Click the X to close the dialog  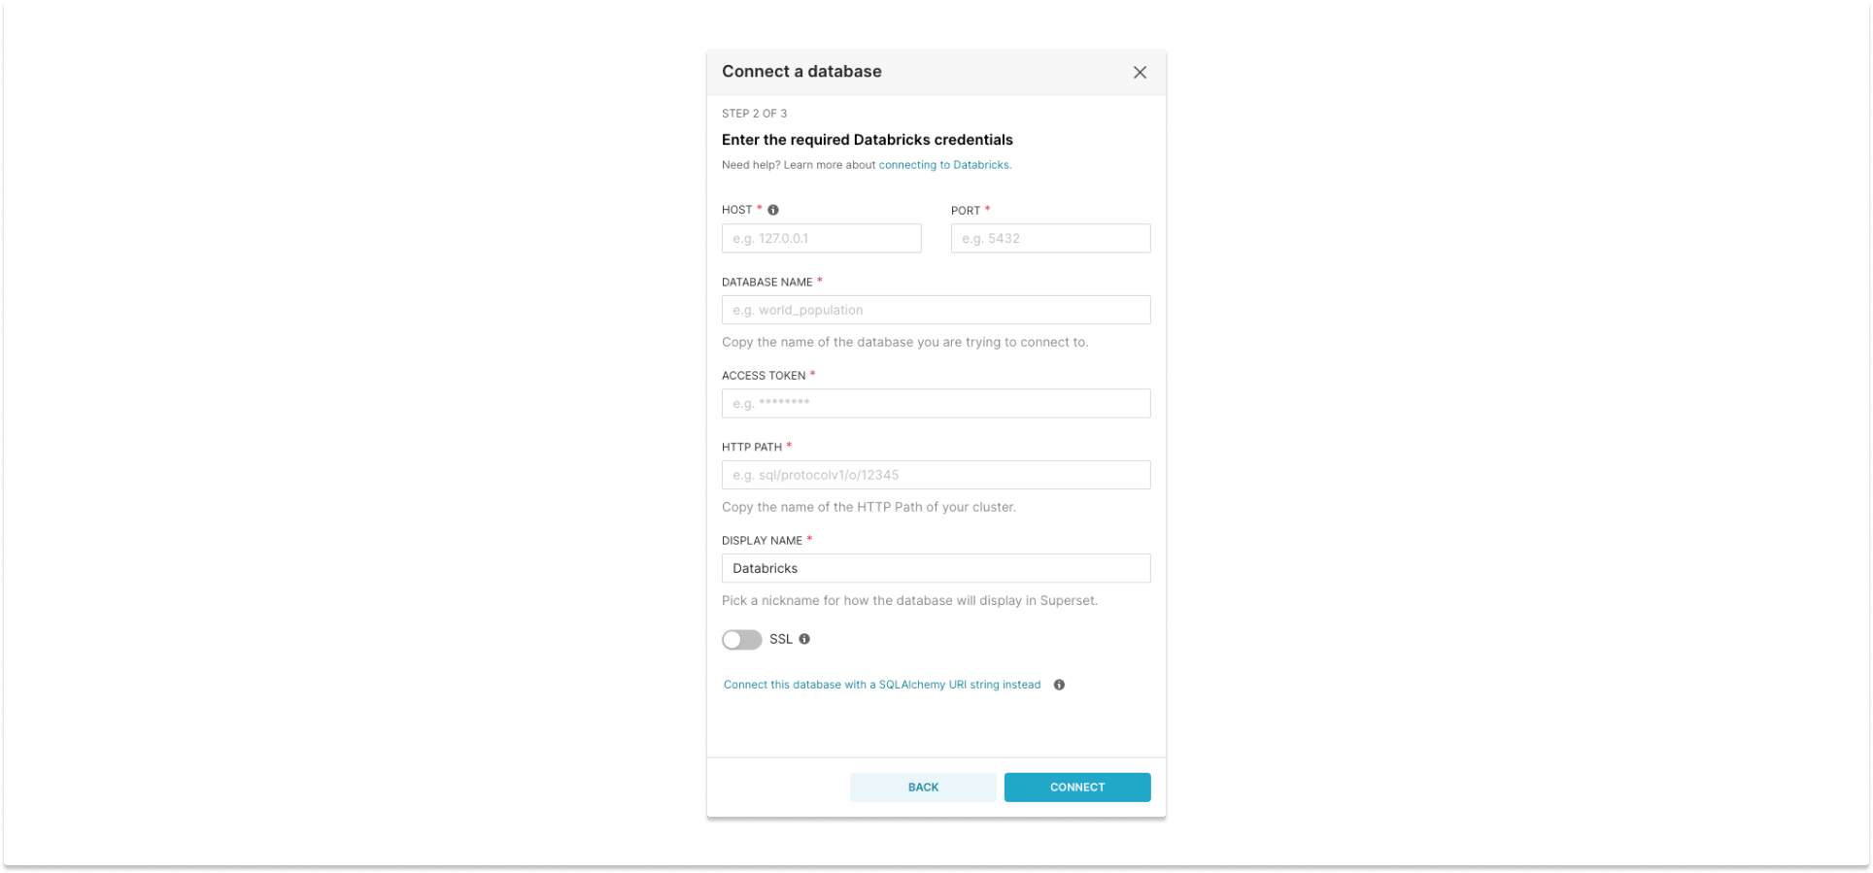(x=1140, y=72)
